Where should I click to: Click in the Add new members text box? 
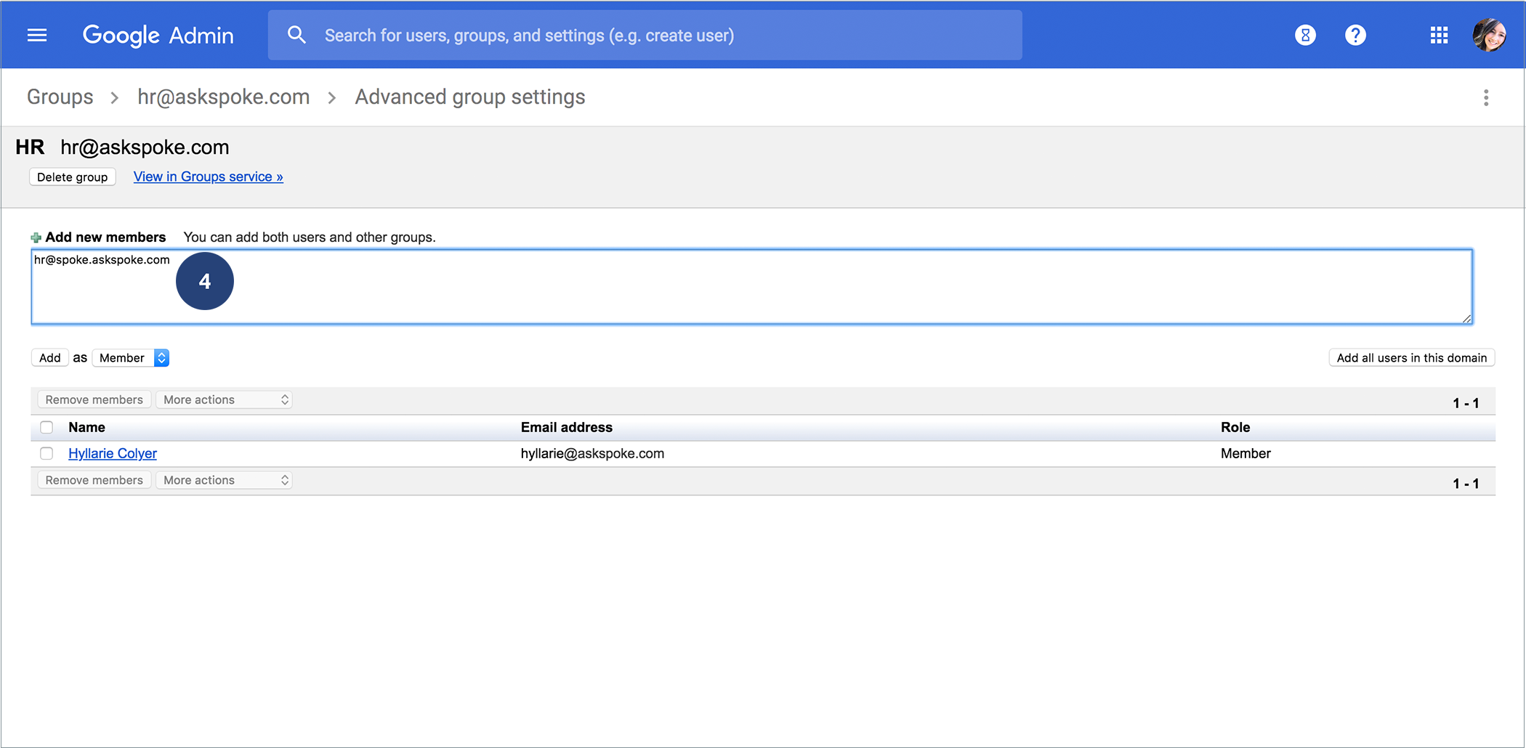(x=799, y=290)
